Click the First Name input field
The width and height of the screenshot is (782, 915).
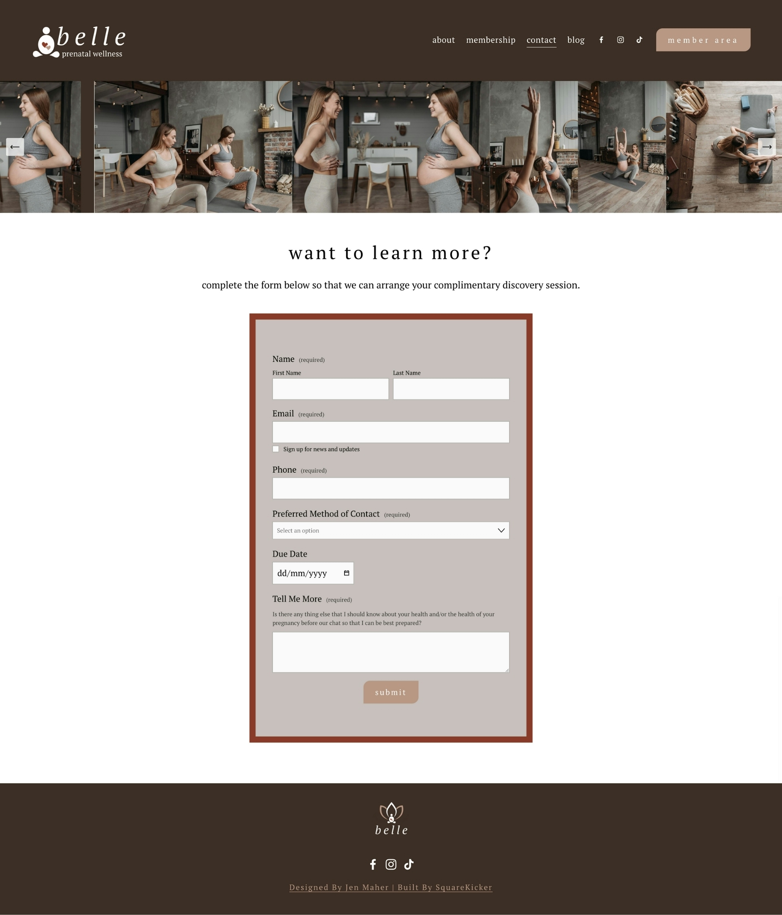[330, 388]
